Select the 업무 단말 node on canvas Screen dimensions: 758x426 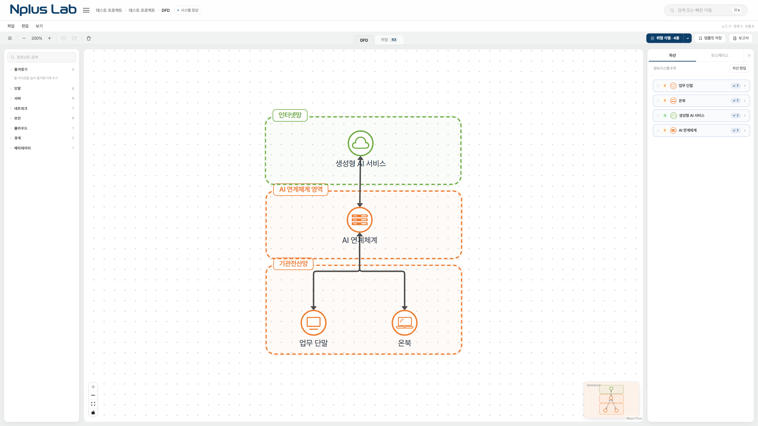point(314,323)
